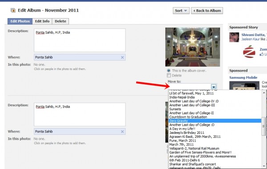Select Zero Gravity album in the list
This screenshot has height=169, width=267.
[x=215, y=121]
